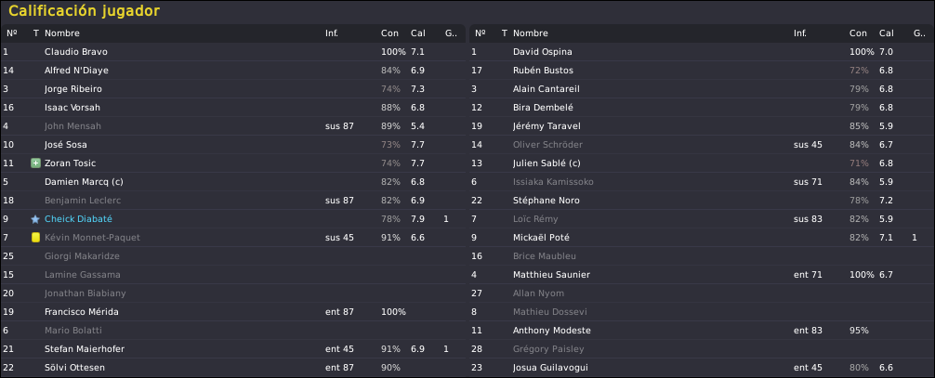Sort right table by Nombre header

tap(531, 33)
